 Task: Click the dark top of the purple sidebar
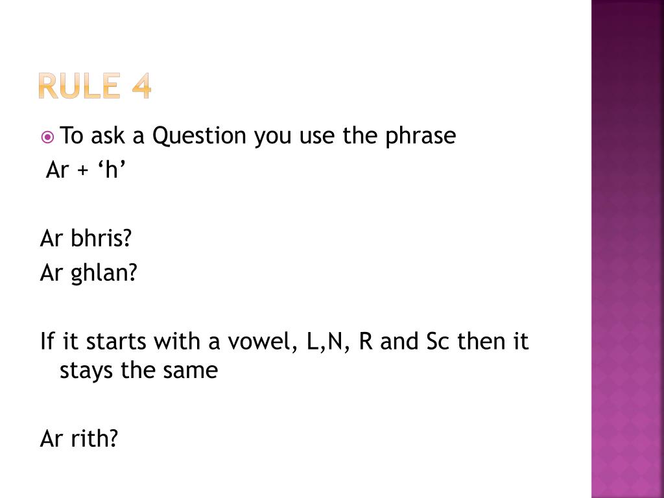pyautogui.click(x=627, y=25)
